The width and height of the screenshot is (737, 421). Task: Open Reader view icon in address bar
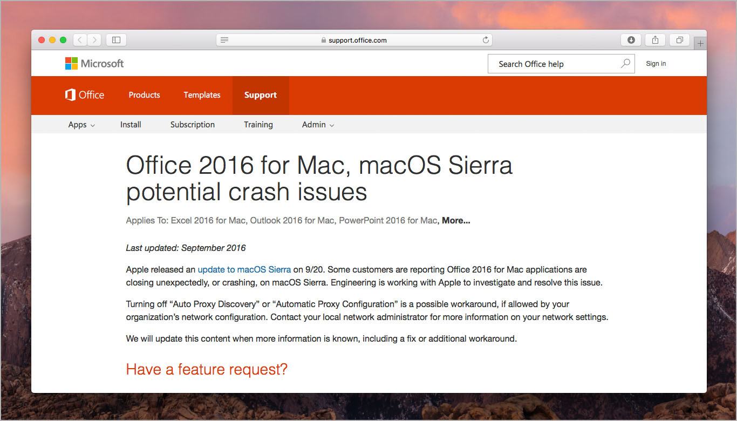224,40
